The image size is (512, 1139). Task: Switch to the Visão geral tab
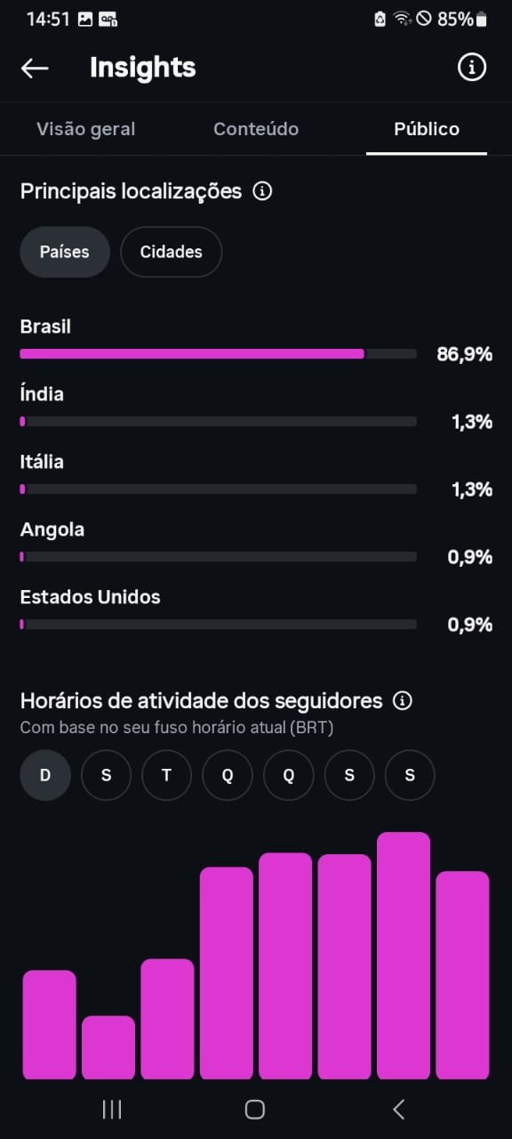[86, 129]
